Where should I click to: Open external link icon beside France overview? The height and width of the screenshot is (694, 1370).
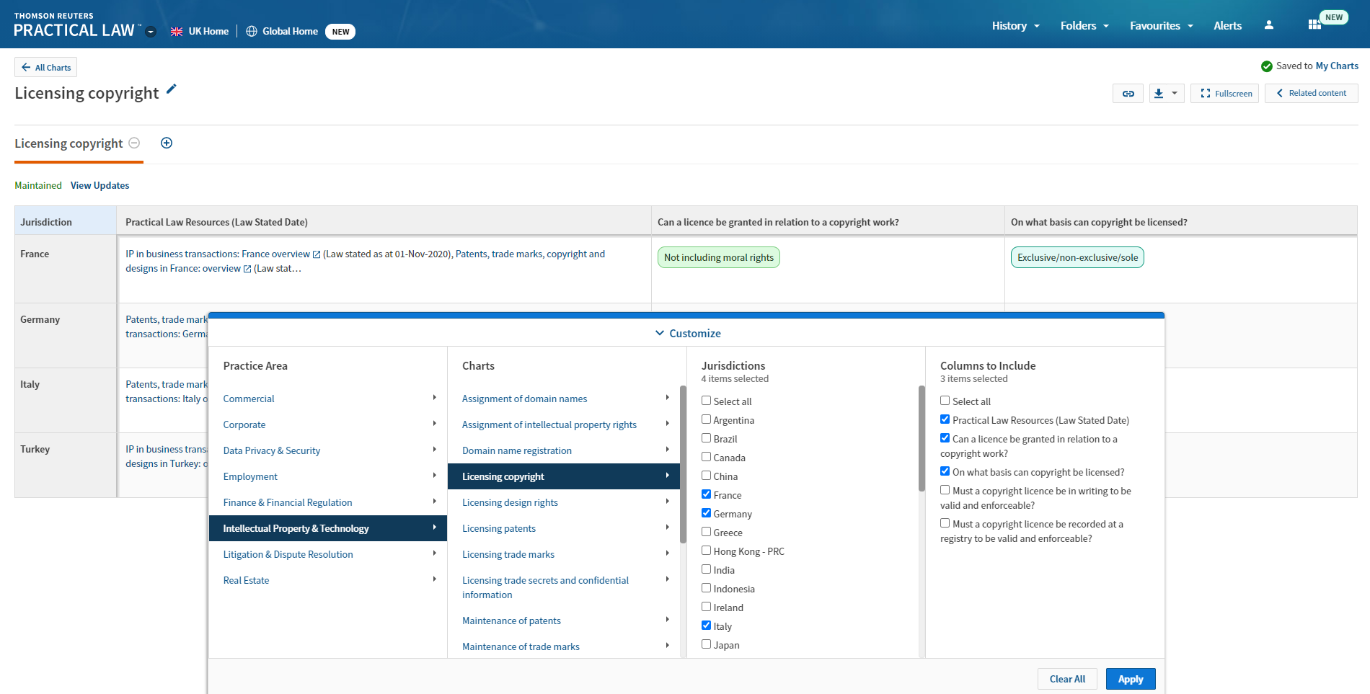tap(316, 254)
